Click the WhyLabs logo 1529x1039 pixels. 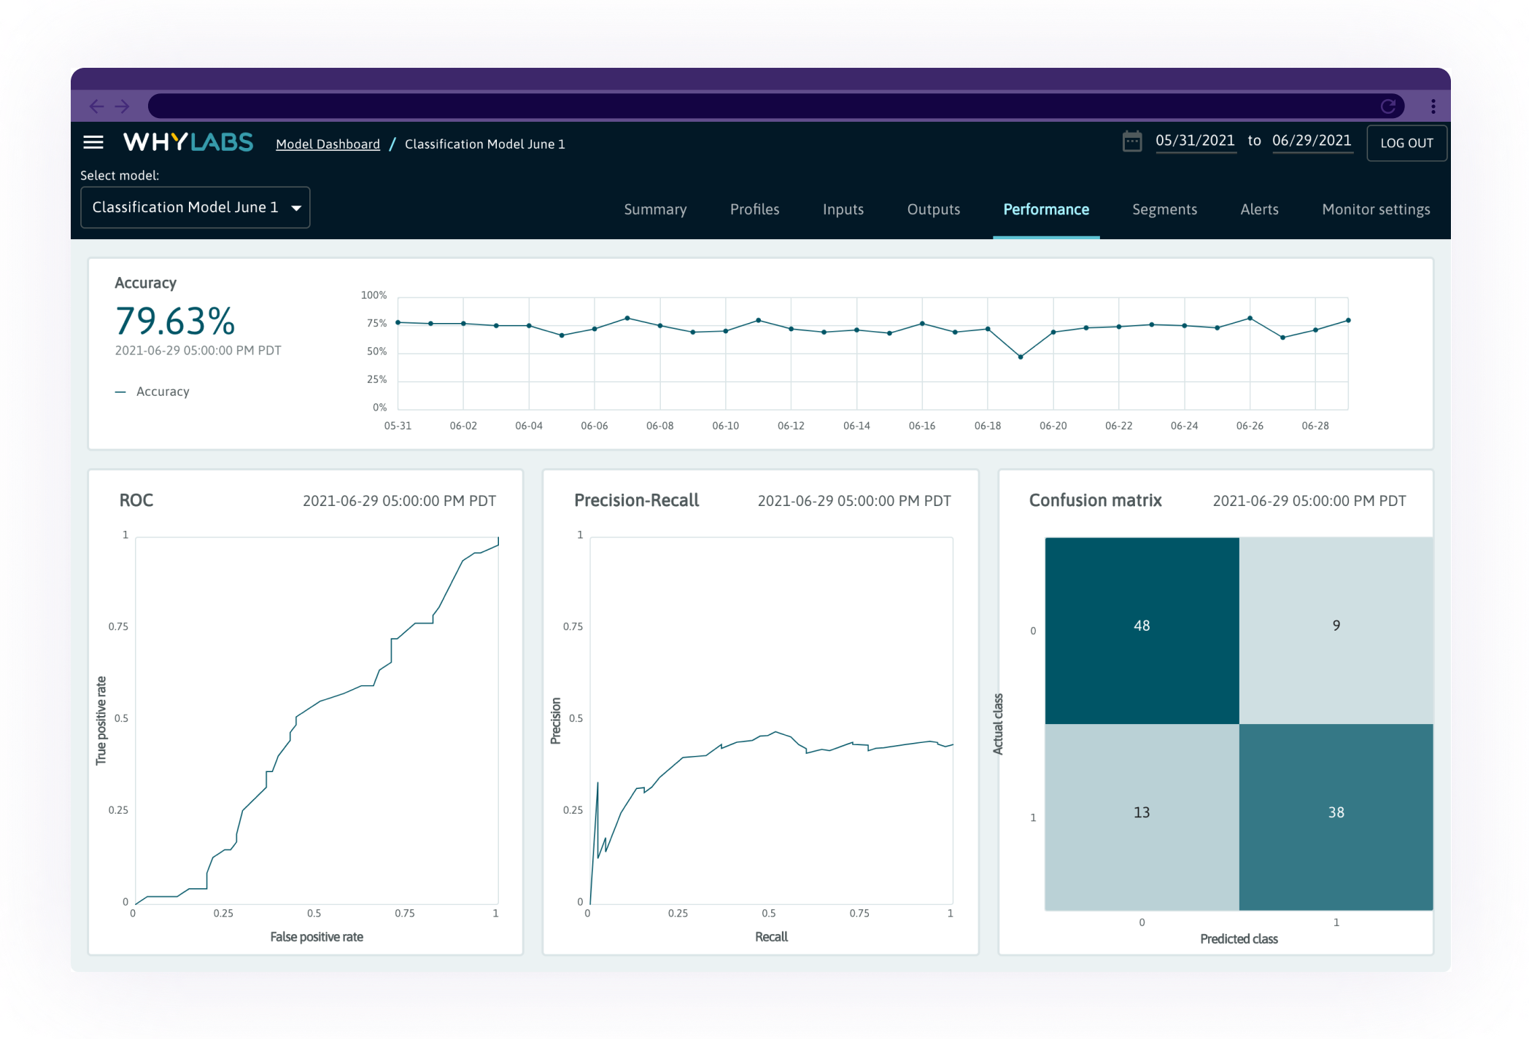(189, 142)
